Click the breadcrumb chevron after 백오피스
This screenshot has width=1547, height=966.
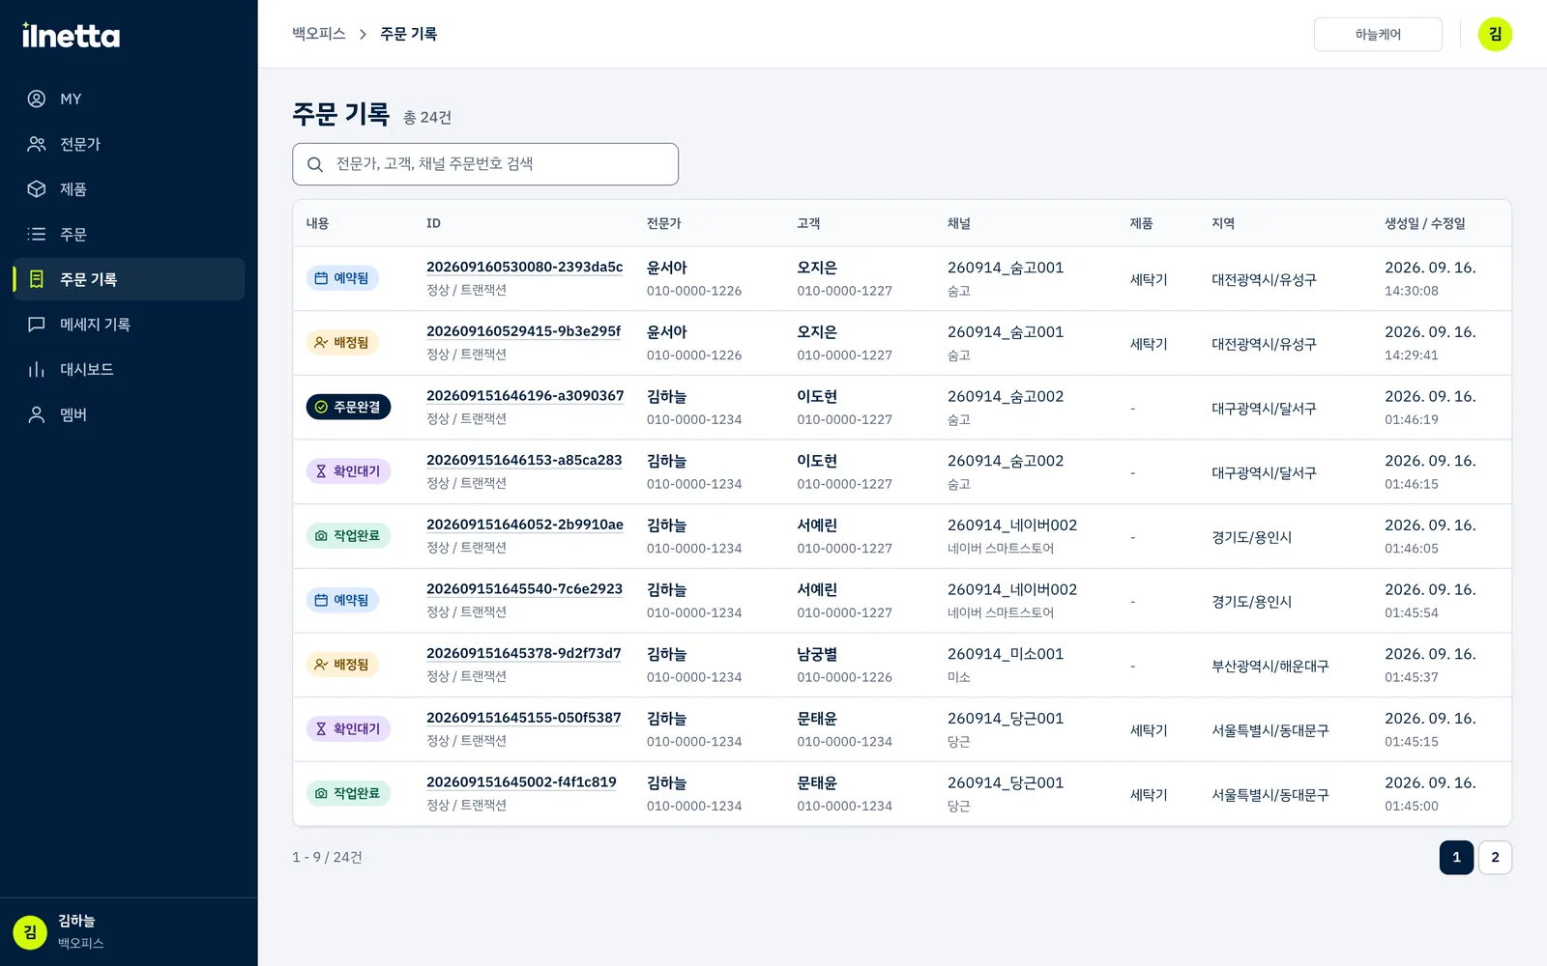point(363,35)
